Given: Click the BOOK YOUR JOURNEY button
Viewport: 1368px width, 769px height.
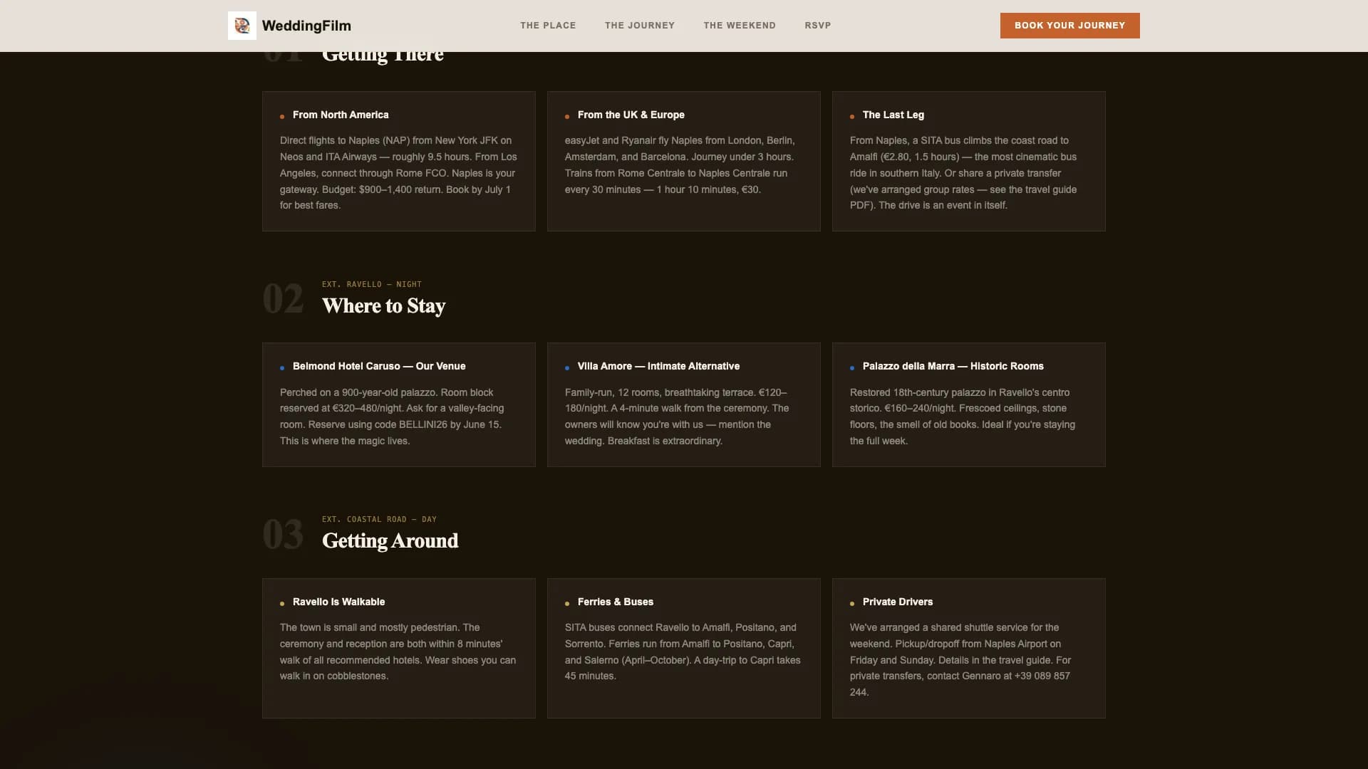Looking at the screenshot, I should pos(1069,25).
